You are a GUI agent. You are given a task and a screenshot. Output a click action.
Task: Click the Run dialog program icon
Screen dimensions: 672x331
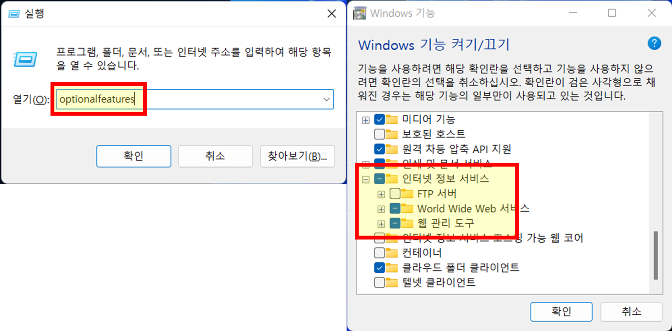point(25,60)
